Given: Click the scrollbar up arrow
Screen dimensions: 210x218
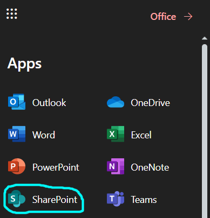Looking at the screenshot, I should pos(205,38).
